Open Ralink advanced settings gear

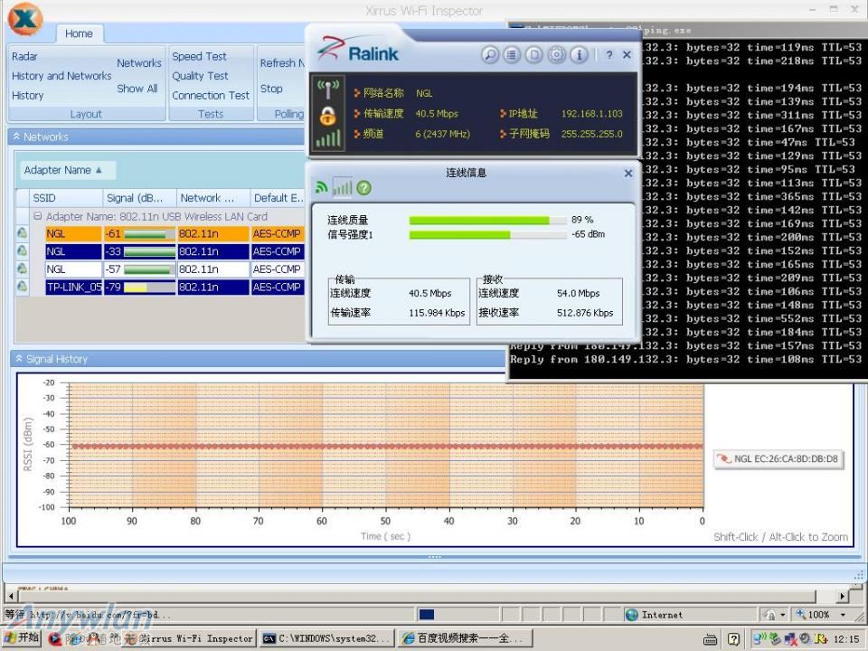click(557, 55)
